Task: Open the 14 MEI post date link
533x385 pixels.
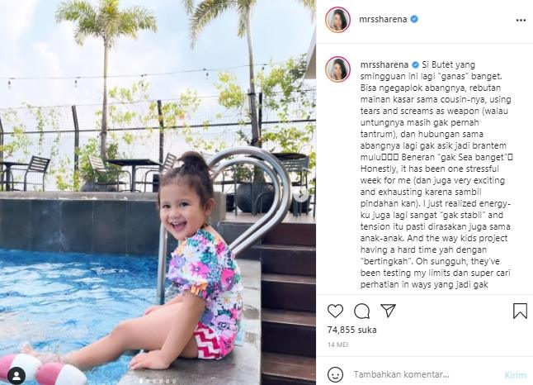Action: (x=337, y=345)
